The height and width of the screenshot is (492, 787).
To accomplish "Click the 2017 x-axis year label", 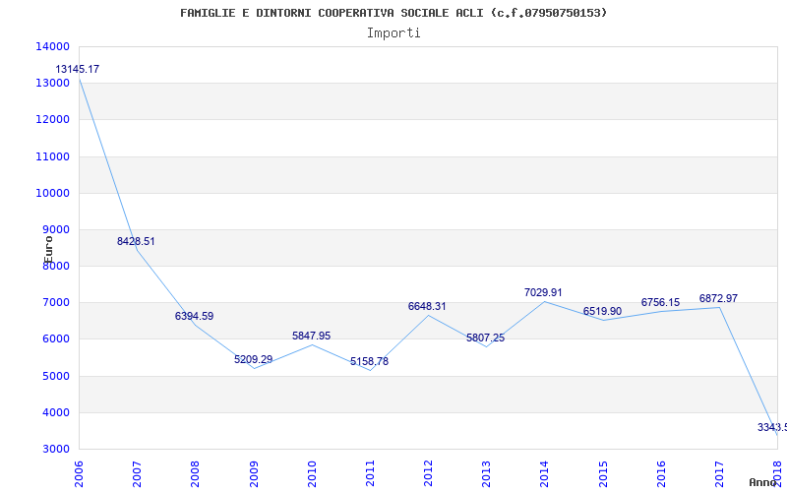I will 719,473.
